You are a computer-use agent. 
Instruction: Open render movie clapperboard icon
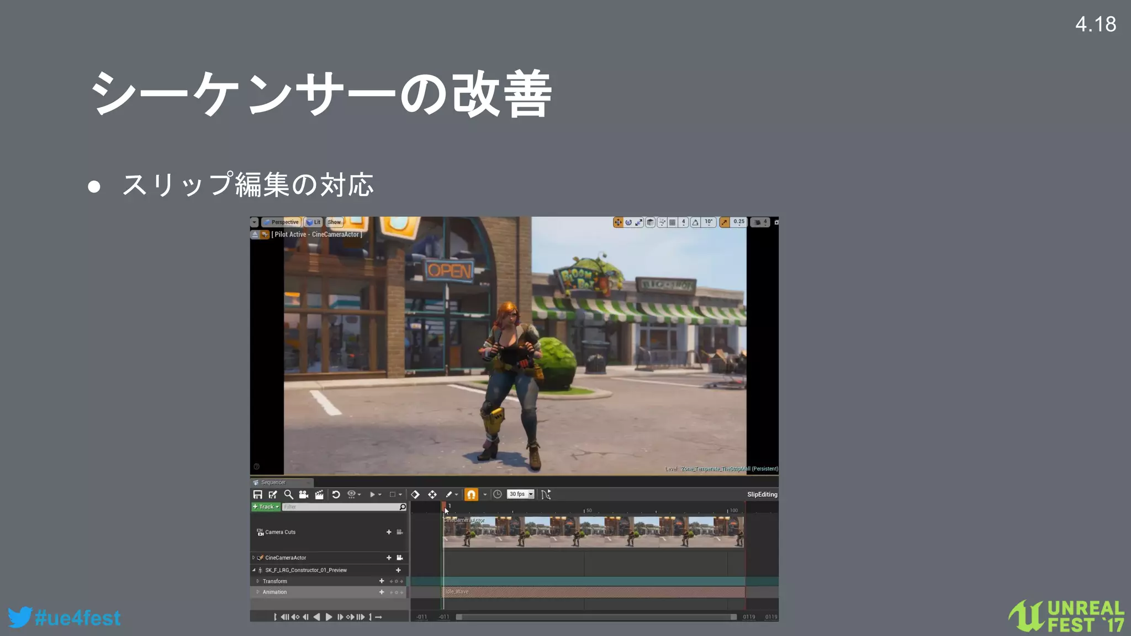319,495
